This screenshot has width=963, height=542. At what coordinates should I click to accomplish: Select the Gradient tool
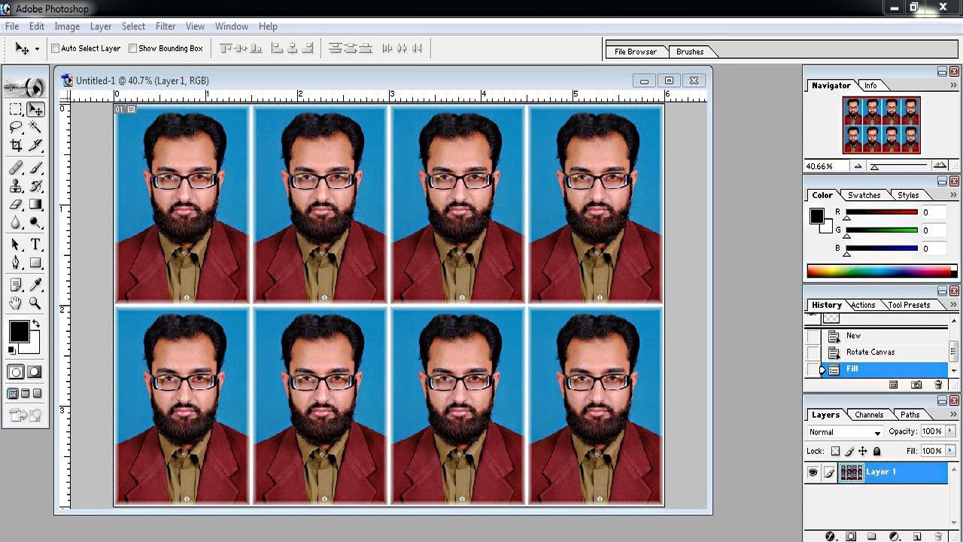[x=35, y=204]
